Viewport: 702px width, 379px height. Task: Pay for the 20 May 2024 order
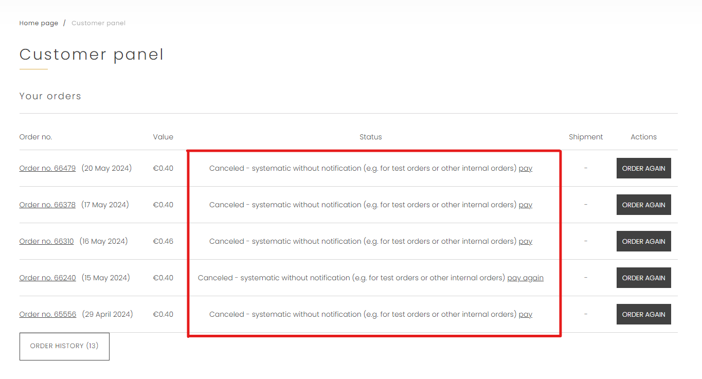coord(525,168)
